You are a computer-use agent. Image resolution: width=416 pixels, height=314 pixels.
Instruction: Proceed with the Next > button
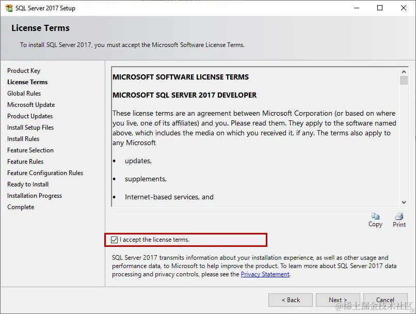[x=338, y=300]
